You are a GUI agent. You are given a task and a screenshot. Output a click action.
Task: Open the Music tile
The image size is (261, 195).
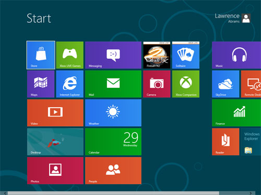point(236,55)
